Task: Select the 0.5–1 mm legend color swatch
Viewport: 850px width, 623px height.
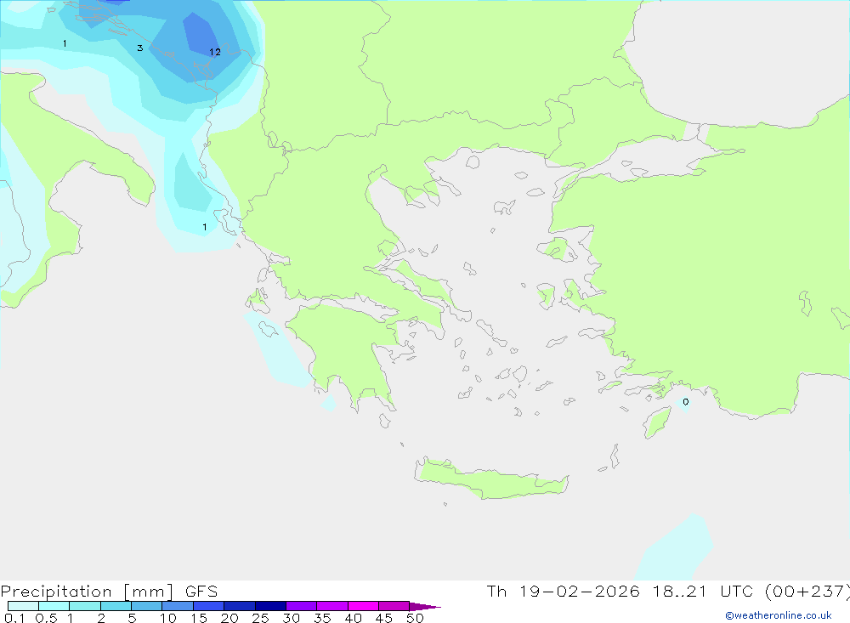Action: [54, 606]
